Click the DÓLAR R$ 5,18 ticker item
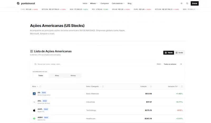Viewport: 211px width, 123px height. coord(121,9)
